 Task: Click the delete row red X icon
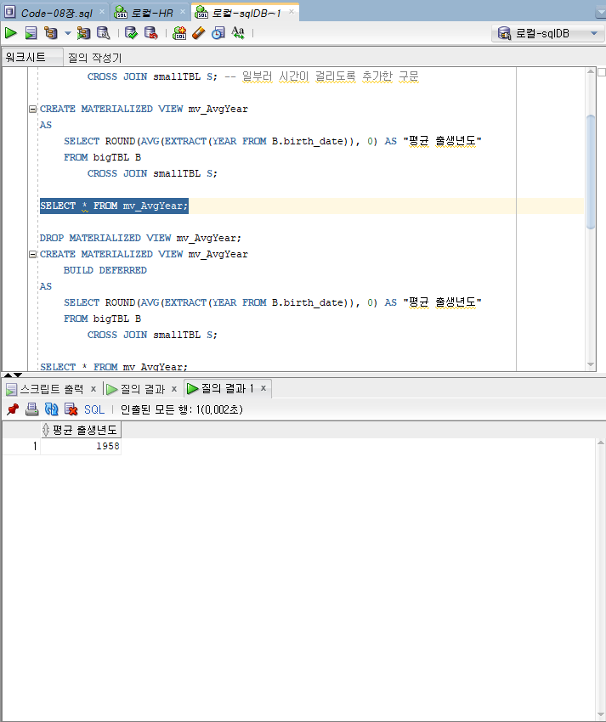(x=71, y=409)
